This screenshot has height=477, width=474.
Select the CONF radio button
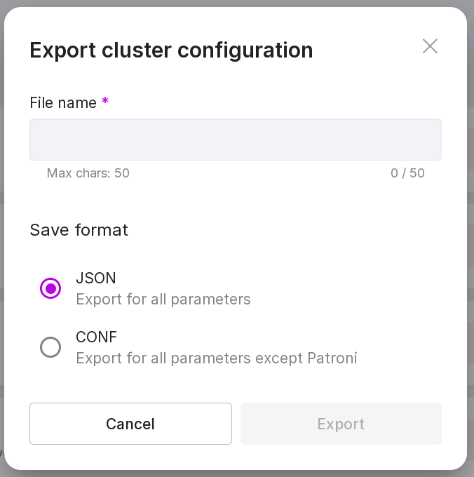pyautogui.click(x=50, y=347)
